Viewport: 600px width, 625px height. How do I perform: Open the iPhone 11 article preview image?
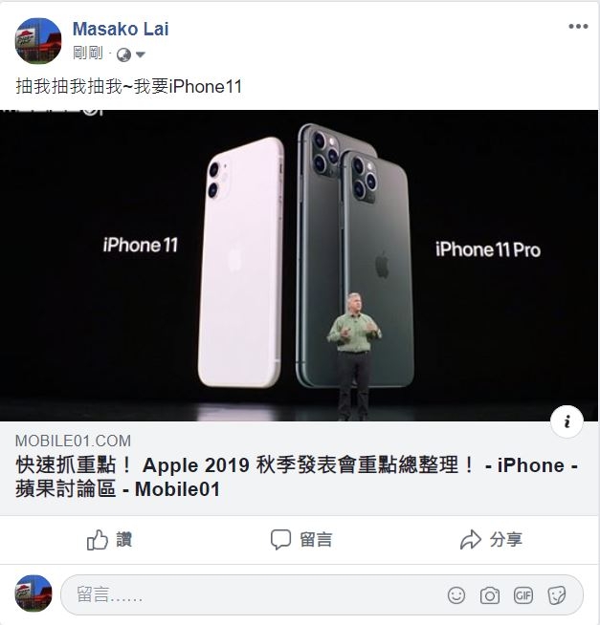tap(300, 266)
